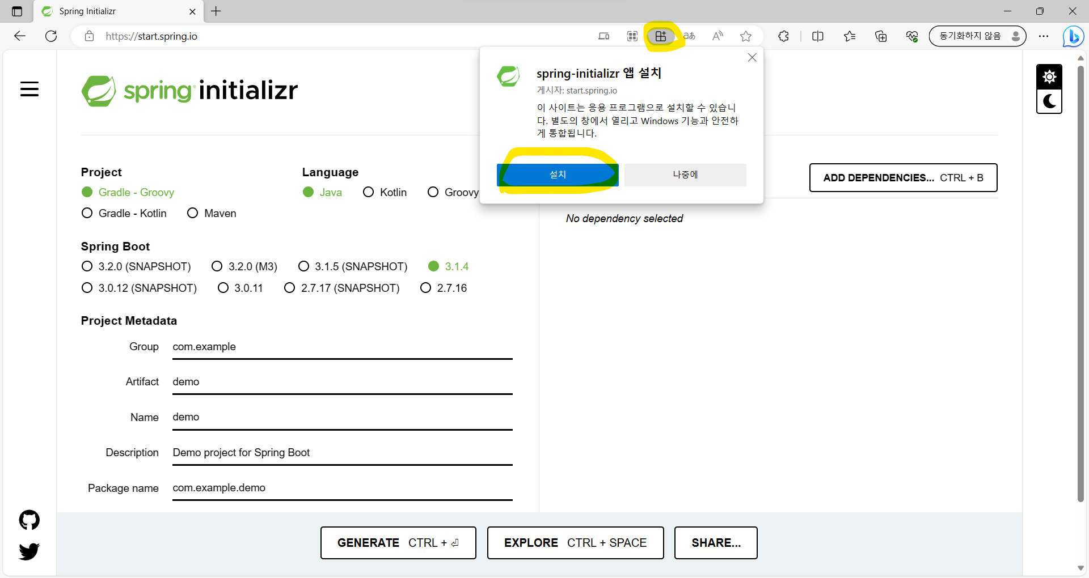Click the Name input field
The width and height of the screenshot is (1089, 578).
[x=343, y=417]
